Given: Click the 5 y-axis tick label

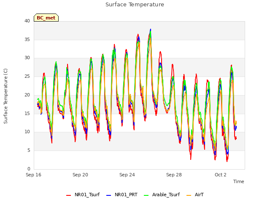Looking at the screenshot, I should 29,151.
